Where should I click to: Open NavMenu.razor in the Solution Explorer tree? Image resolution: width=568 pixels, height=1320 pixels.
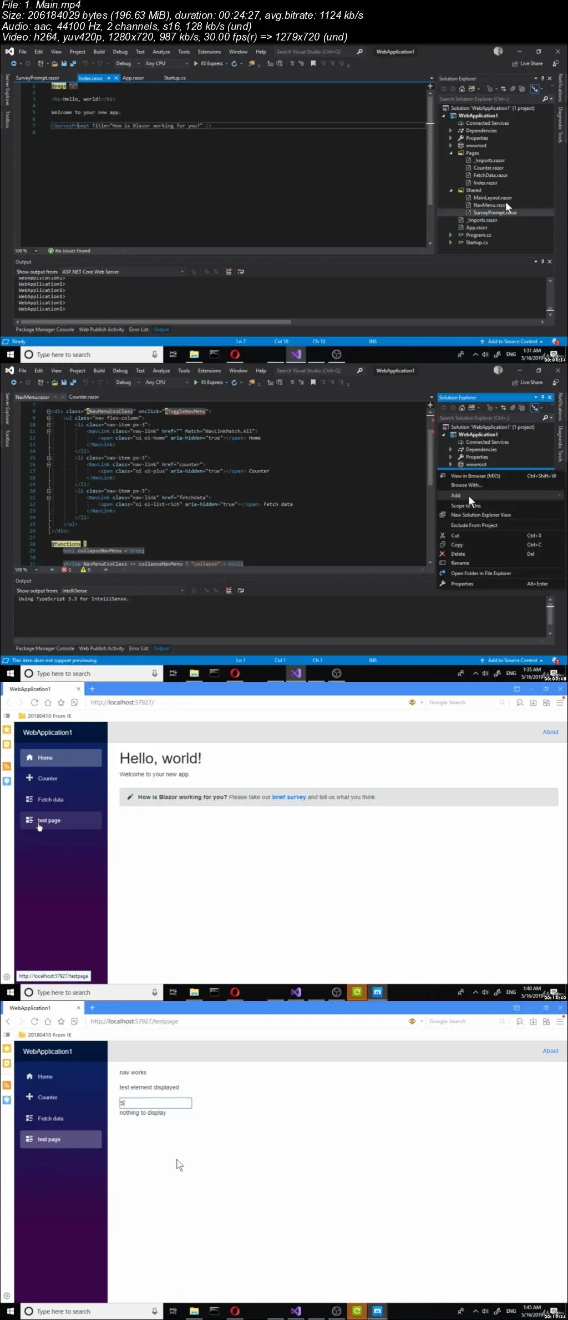coord(489,205)
